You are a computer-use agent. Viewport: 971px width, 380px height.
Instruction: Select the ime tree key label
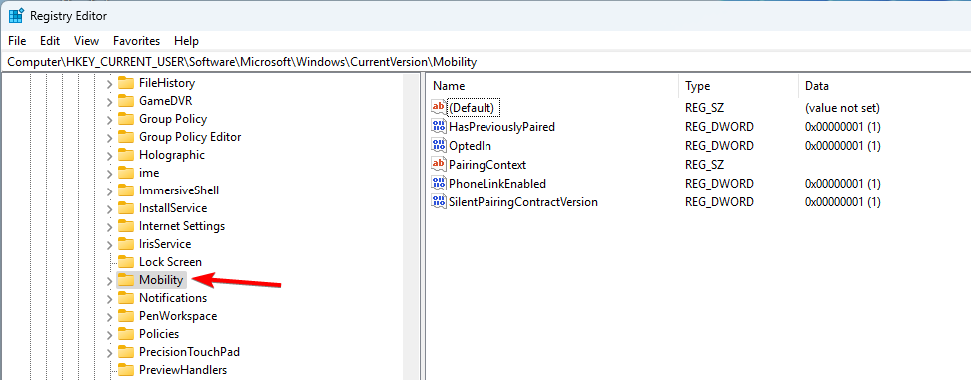coord(149,173)
